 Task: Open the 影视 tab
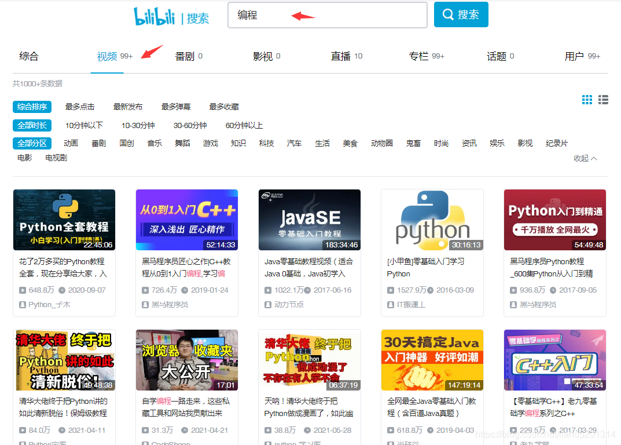click(x=267, y=56)
